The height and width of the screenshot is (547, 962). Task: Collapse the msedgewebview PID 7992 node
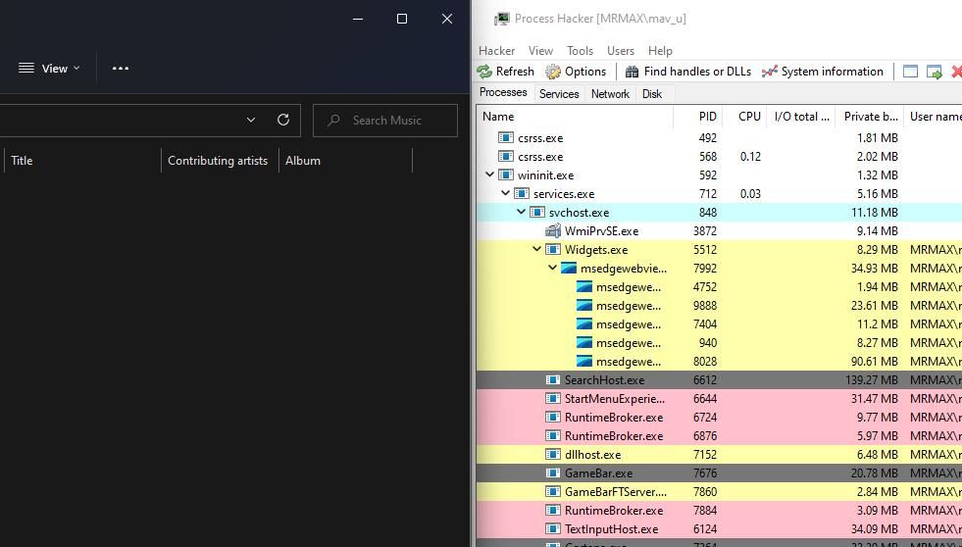(552, 268)
